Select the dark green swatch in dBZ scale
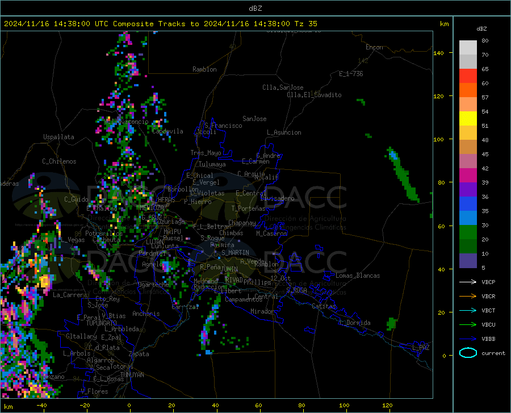Image resolution: width=511 pixels, height=413 pixels. coord(468,247)
